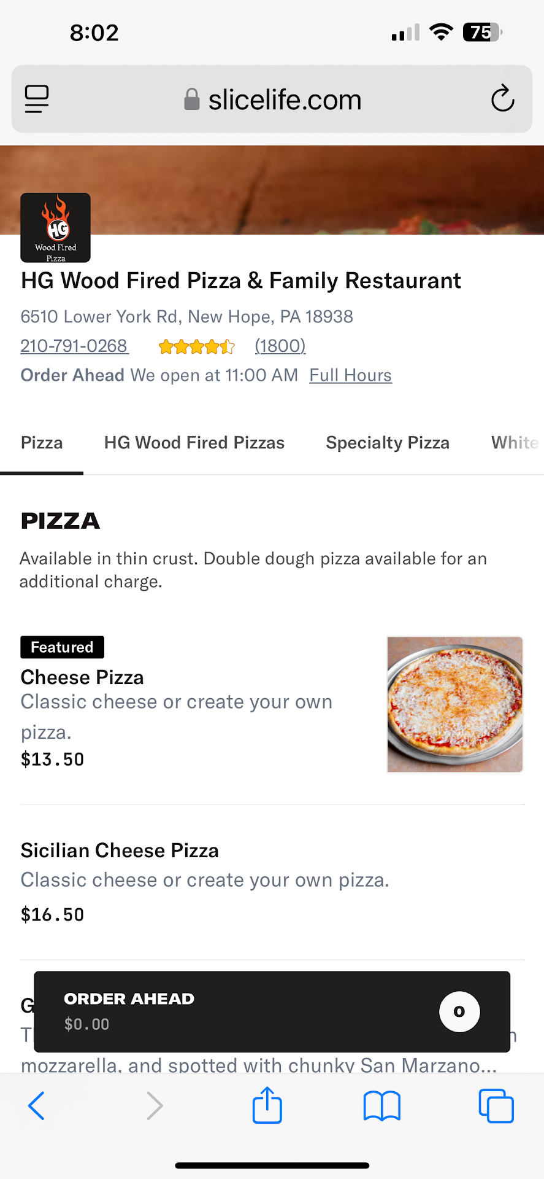Select the Pizza menu tab
This screenshot has height=1179, width=544.
(x=42, y=443)
